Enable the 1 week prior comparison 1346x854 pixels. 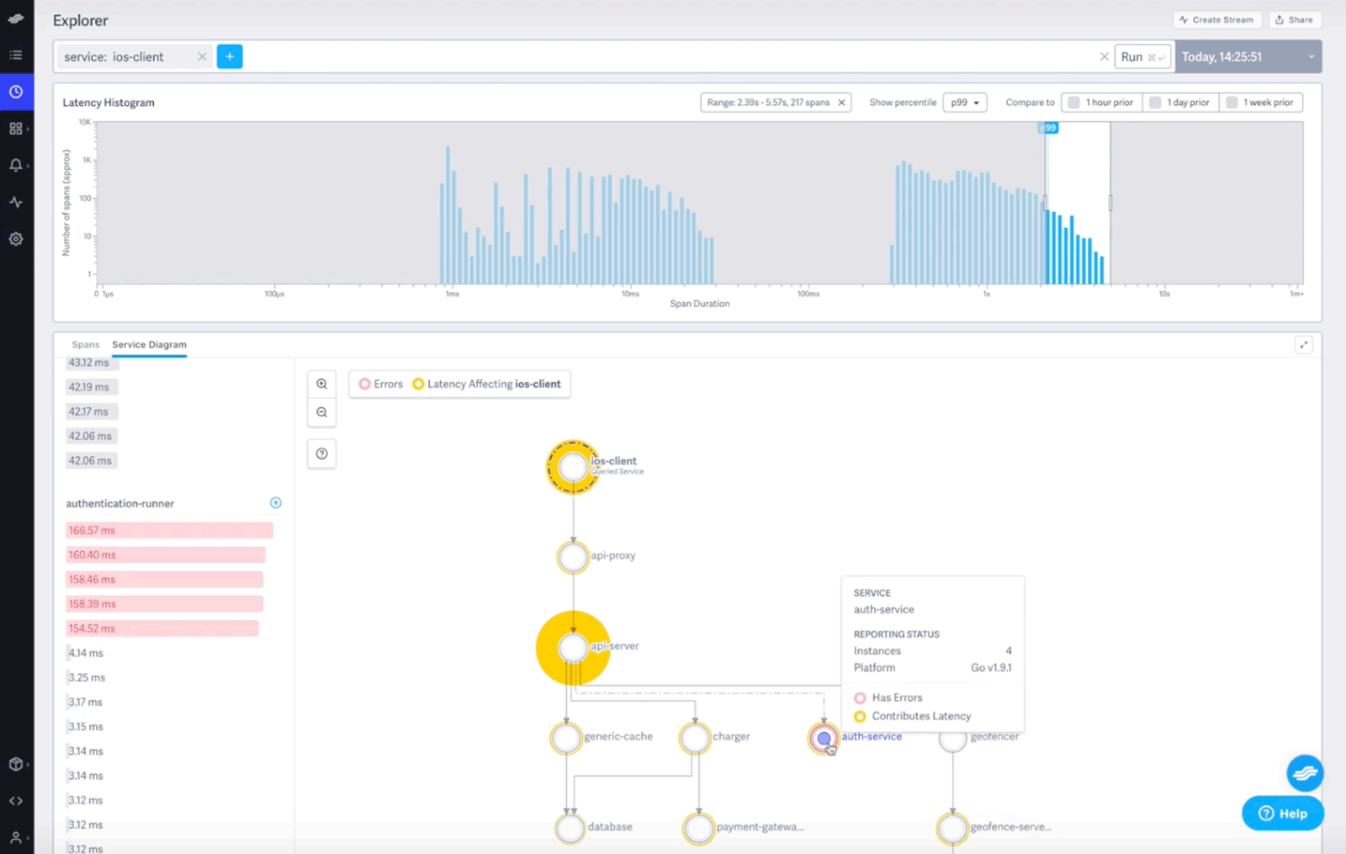[x=1232, y=103]
